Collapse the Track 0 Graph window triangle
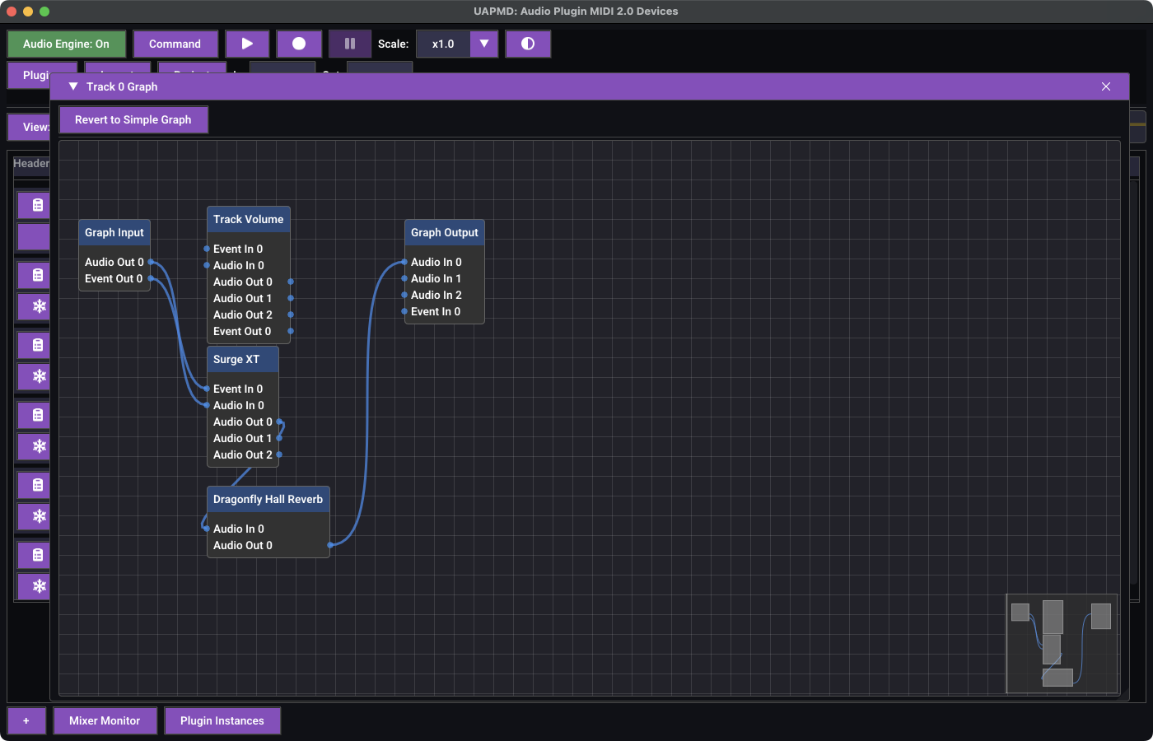Viewport: 1153px width, 741px height. pos(73,86)
